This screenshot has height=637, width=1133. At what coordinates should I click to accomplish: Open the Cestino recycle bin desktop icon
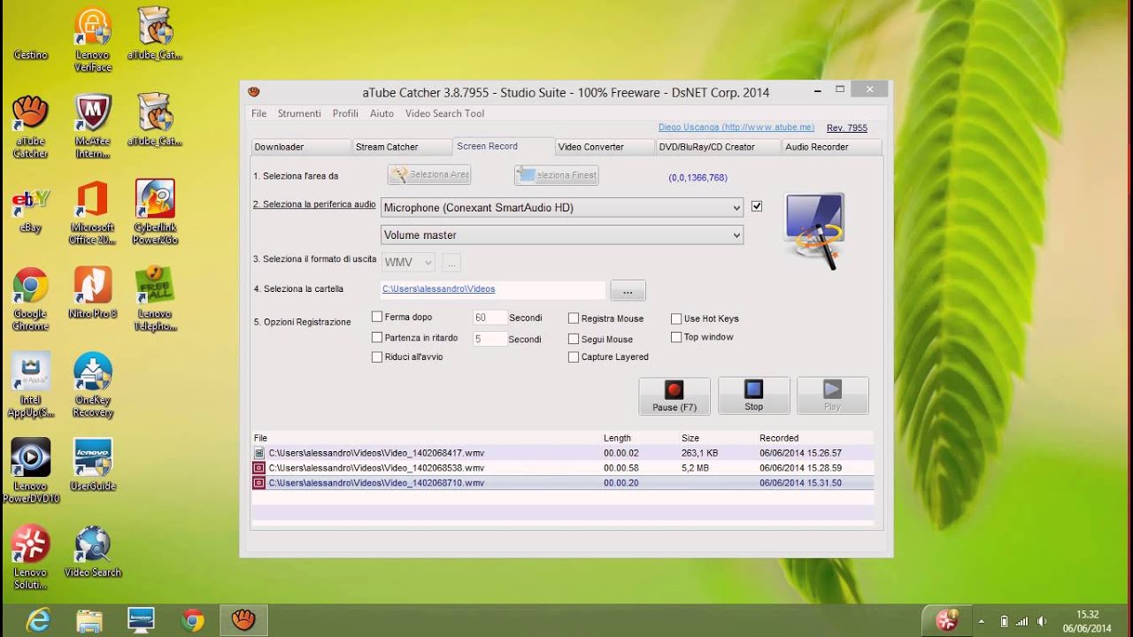coord(31,35)
